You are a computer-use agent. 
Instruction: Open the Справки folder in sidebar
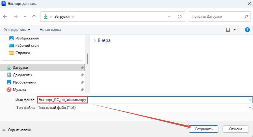coord(22,53)
